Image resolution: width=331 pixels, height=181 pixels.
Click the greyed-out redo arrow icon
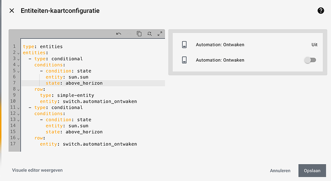(x=129, y=33)
